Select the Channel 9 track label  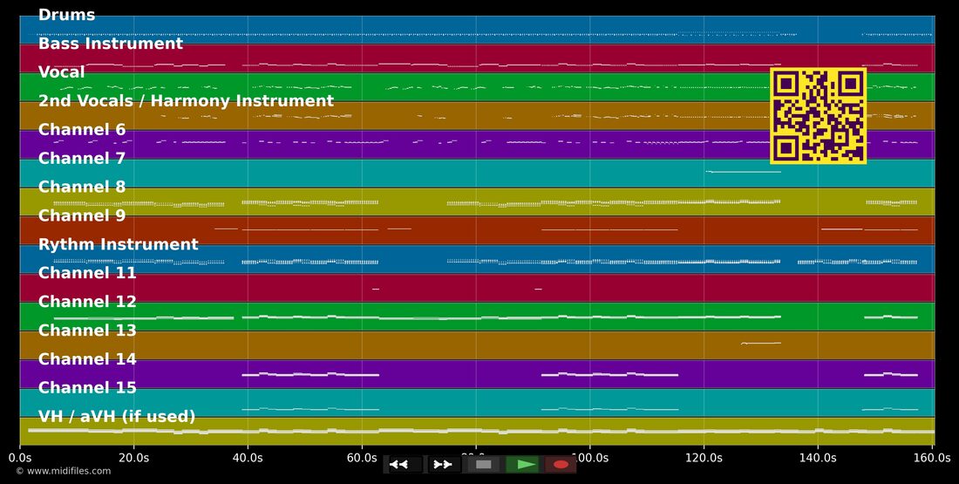click(82, 215)
